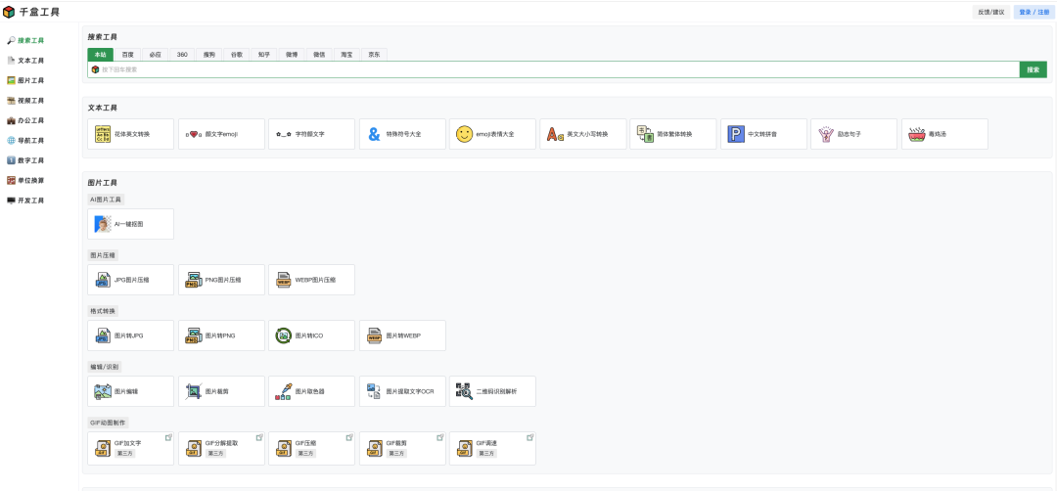Screen dimensions: 1057x491
Task: Open the 颜文字emoji heart icon
Action: tap(194, 134)
